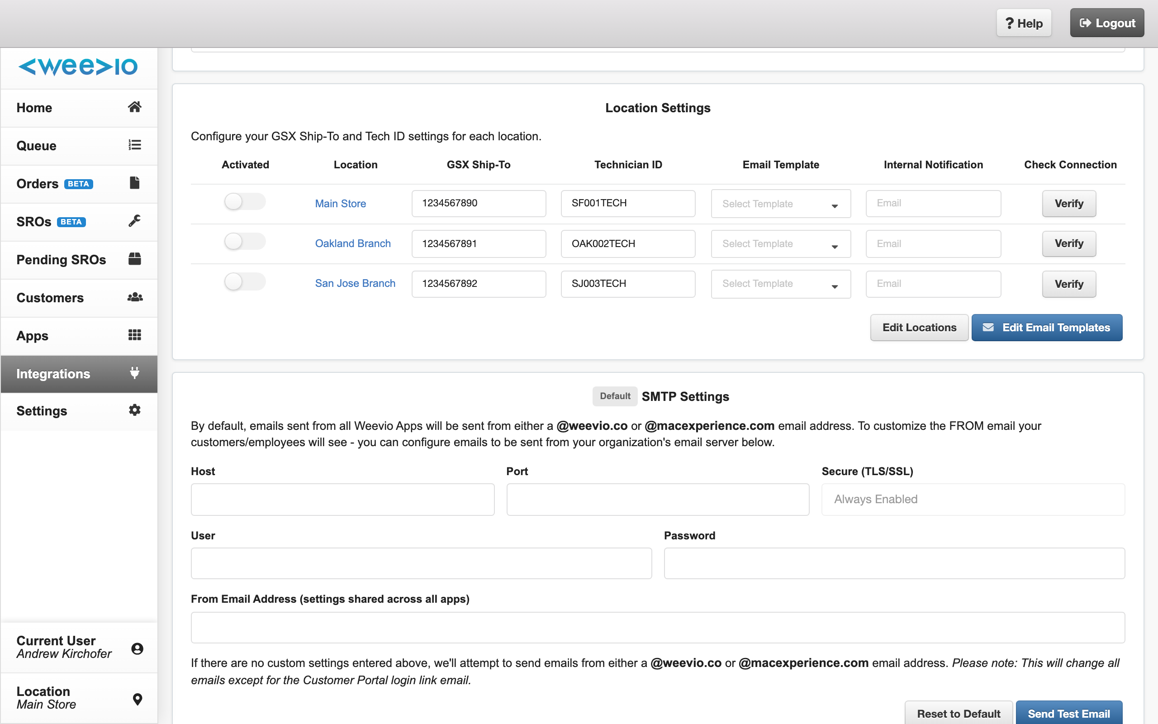Toggle activation for San Jose Branch
1158x724 pixels.
245,281
